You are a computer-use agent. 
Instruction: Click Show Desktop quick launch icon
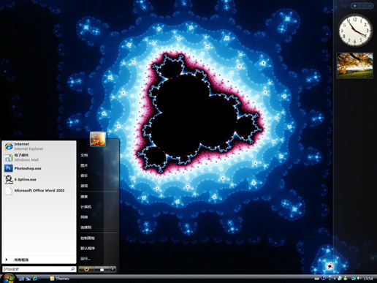21,279
